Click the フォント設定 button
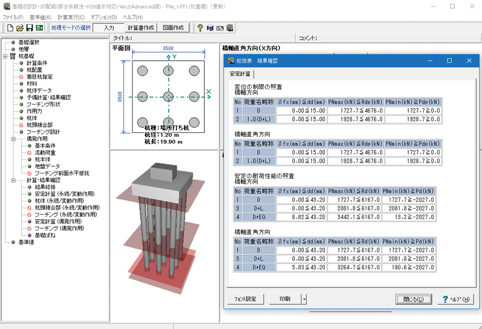The height and width of the screenshot is (329, 482). (246, 299)
